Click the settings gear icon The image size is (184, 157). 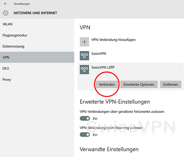pyautogui.click(x=5, y=13)
